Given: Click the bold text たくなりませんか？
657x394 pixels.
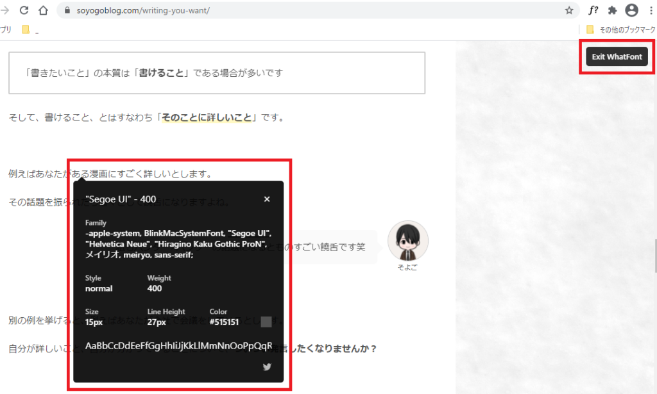Looking at the screenshot, I should pos(336,349).
